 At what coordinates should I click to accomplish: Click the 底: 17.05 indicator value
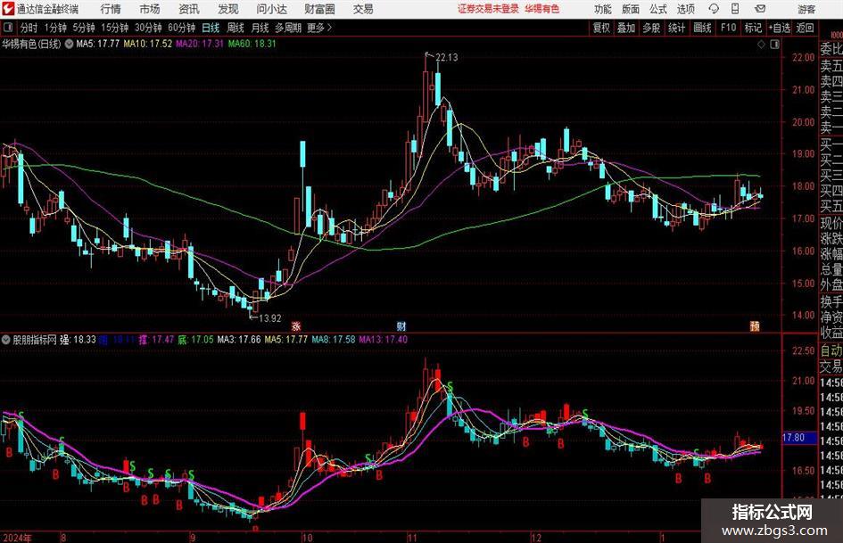[x=195, y=340]
